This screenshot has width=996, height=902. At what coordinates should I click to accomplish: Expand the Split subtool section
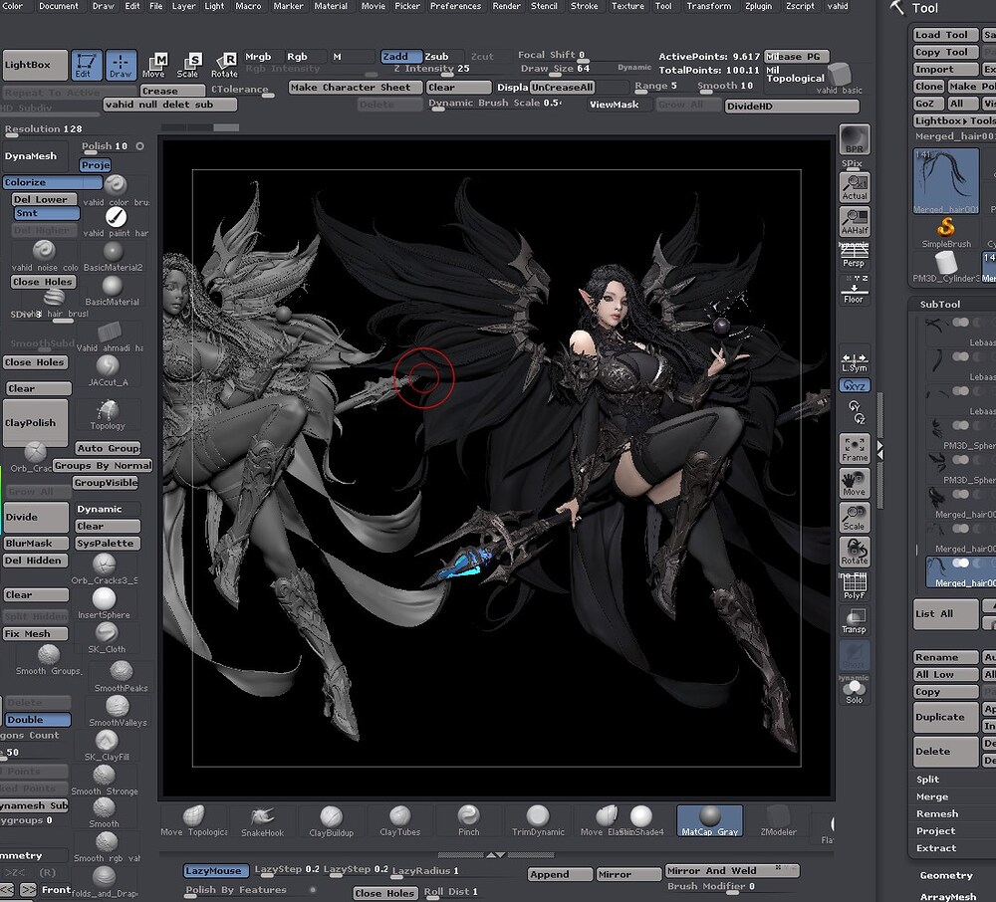927,780
